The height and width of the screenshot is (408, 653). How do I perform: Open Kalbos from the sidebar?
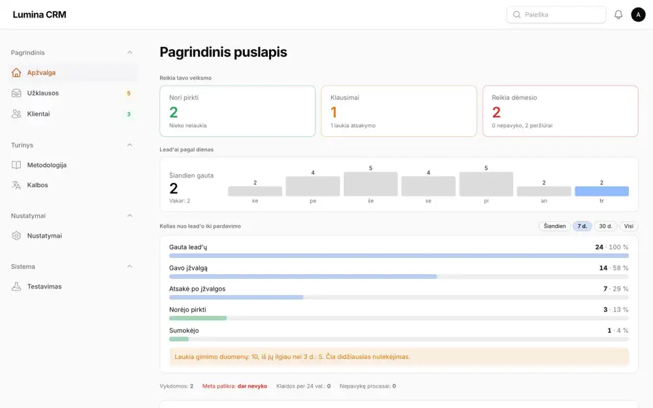73,185
